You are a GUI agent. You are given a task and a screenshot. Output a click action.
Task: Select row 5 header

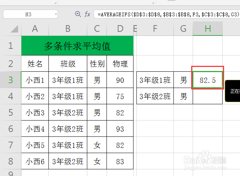click(11, 112)
